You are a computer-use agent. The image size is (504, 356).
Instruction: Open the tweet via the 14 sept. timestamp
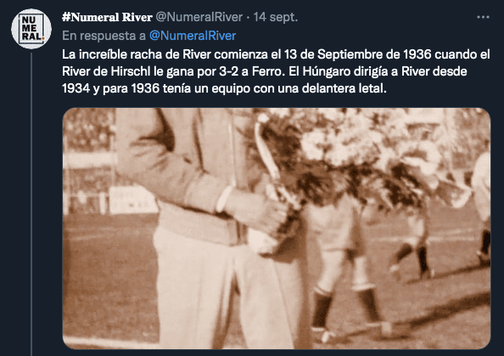coord(276,17)
